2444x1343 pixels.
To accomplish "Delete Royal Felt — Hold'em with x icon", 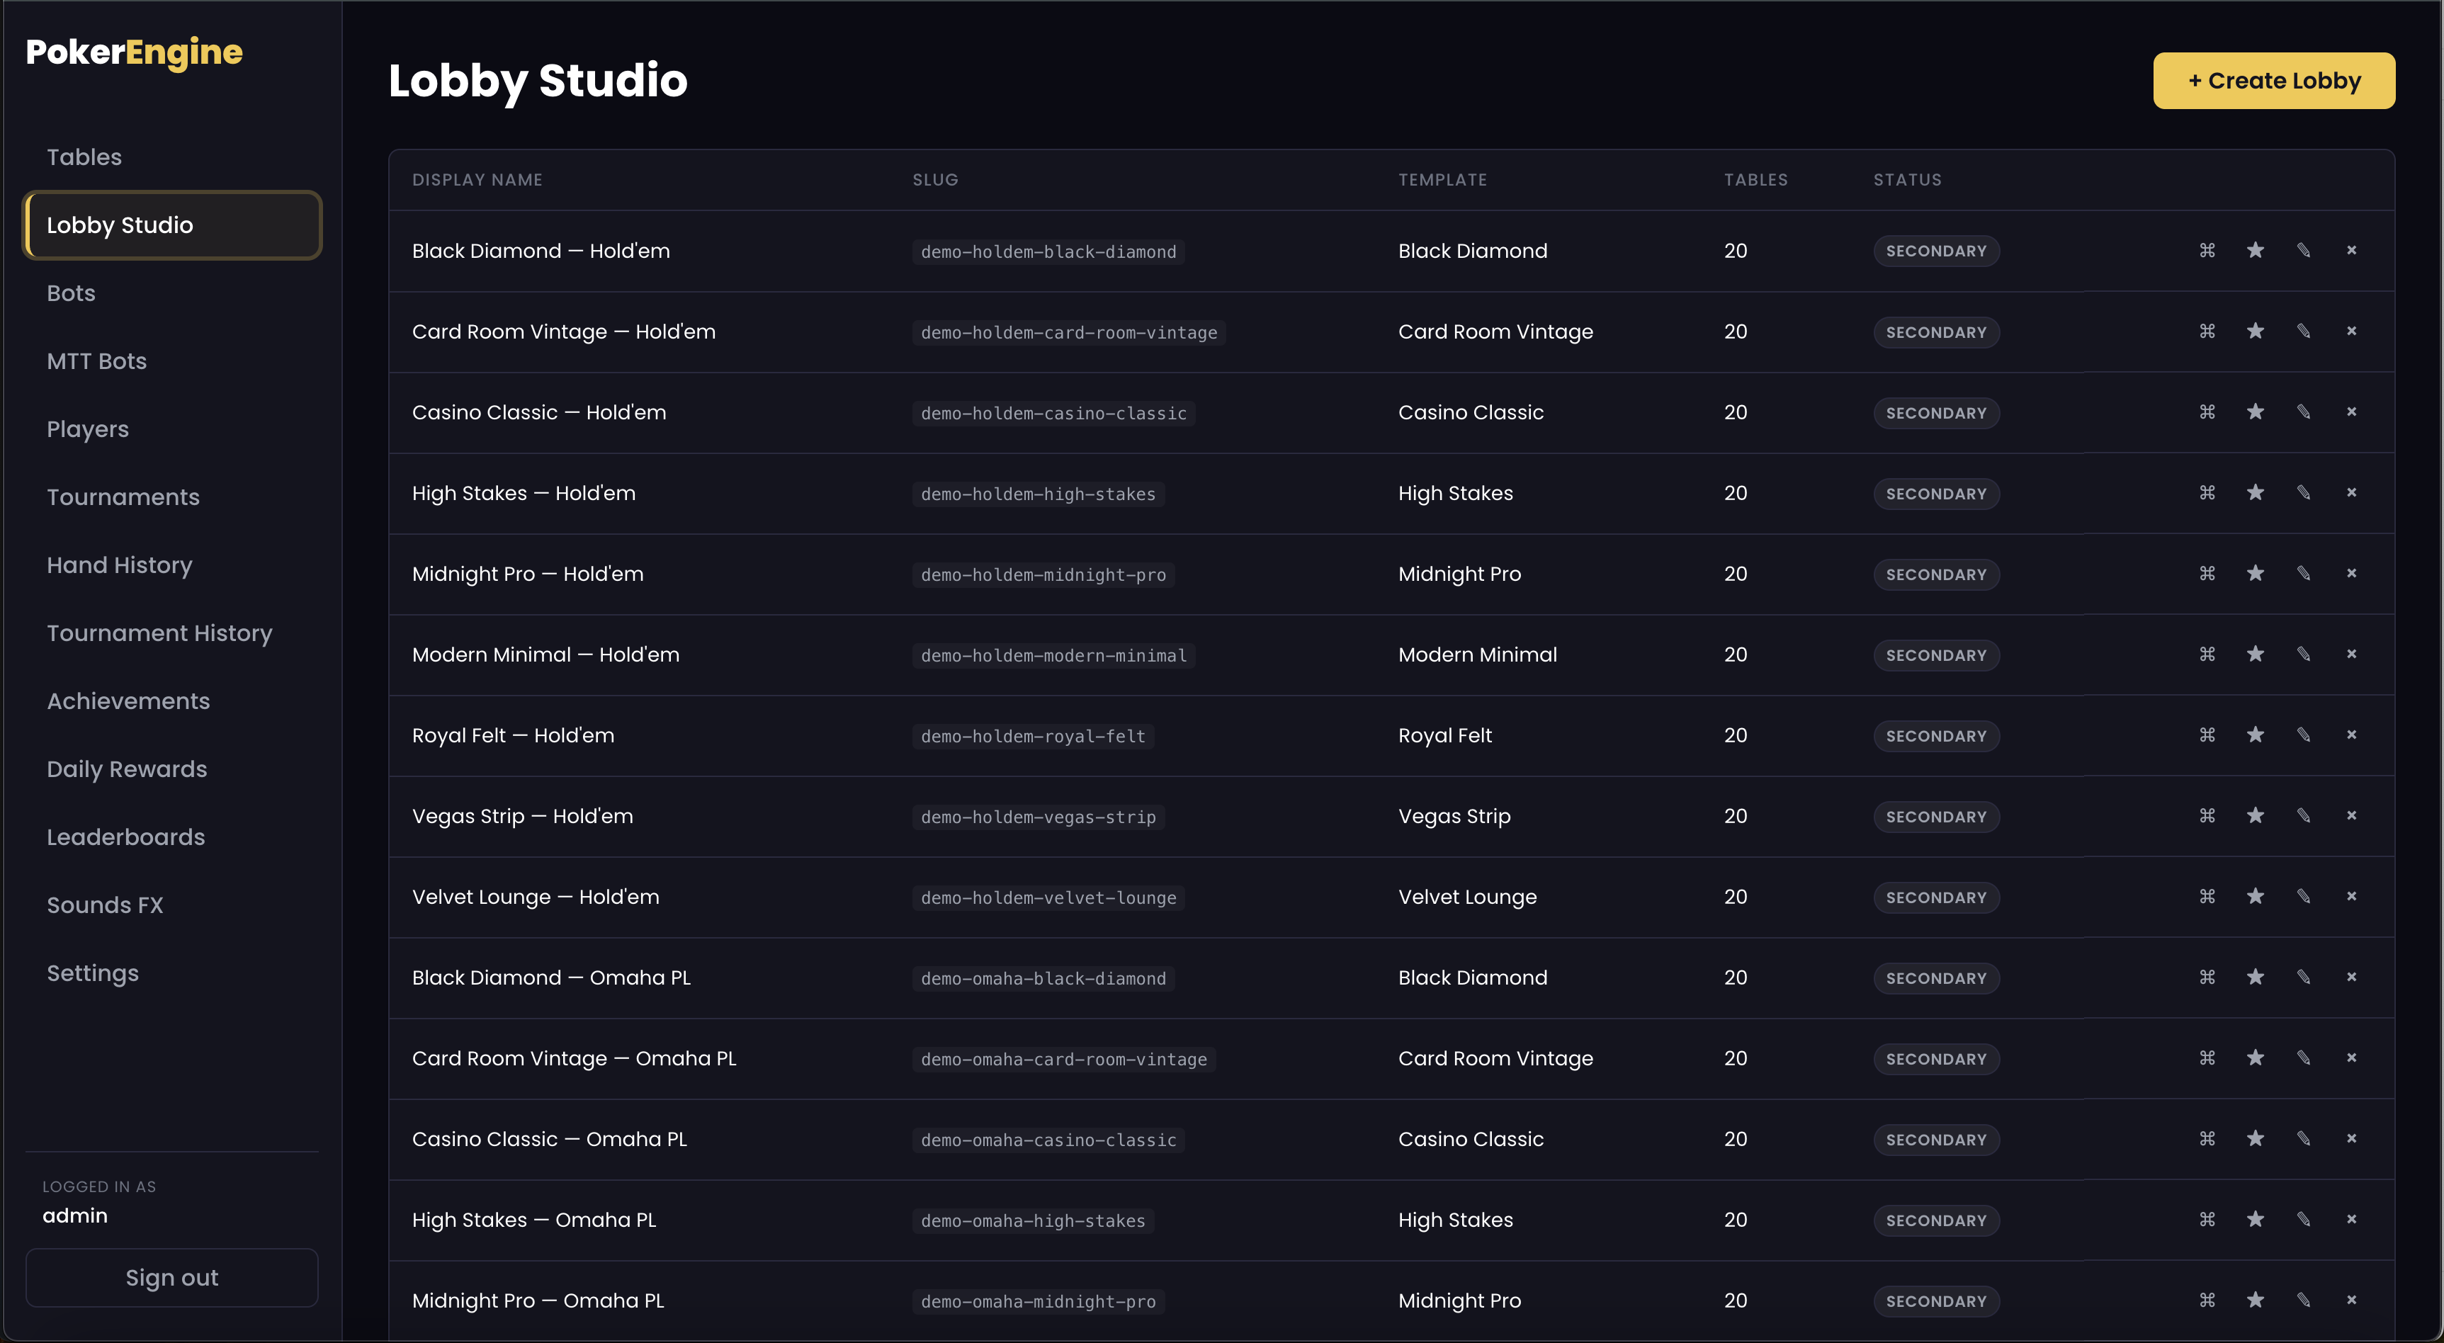I will pos(2351,734).
